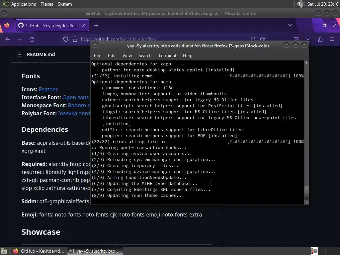The image size is (340, 255).
Task: Open the terminal File menu
Action: pos(98,55)
